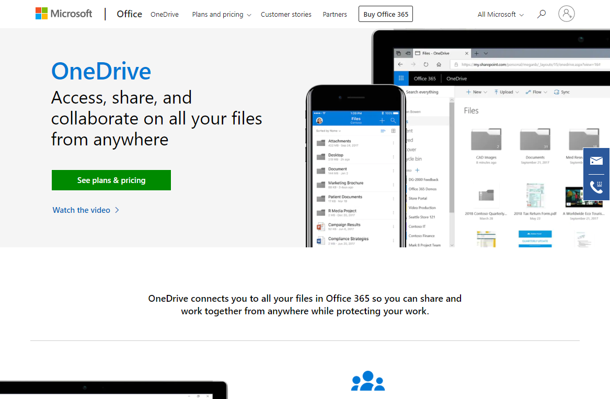Click the Watch the video link

click(86, 210)
